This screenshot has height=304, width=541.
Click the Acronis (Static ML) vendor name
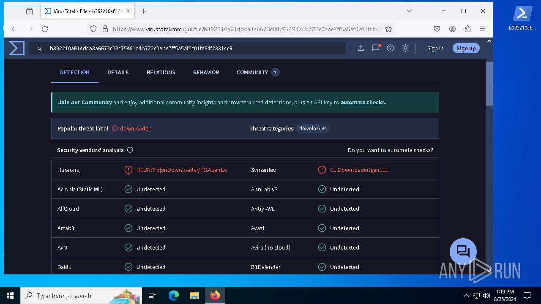pyautogui.click(x=80, y=189)
